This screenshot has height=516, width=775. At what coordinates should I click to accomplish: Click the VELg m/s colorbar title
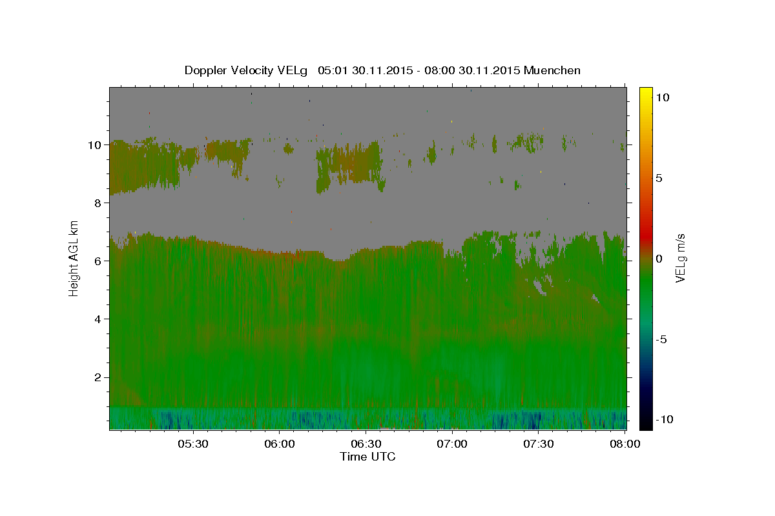[x=679, y=258]
